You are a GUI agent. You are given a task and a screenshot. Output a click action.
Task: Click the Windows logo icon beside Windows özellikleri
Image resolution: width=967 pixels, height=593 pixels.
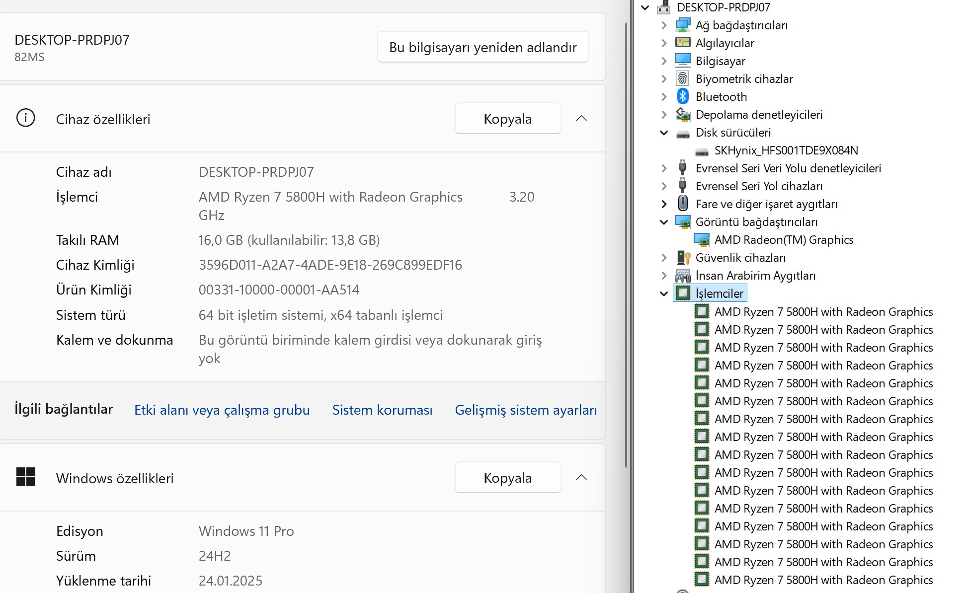point(26,477)
